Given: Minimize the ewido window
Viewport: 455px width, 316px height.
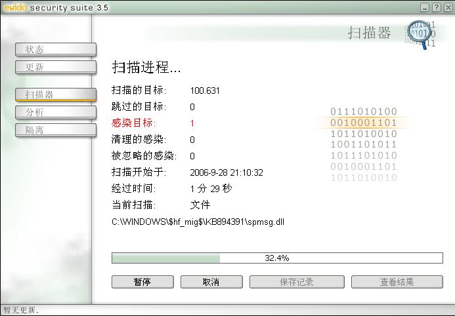Looking at the screenshot, I should click(x=425, y=7).
